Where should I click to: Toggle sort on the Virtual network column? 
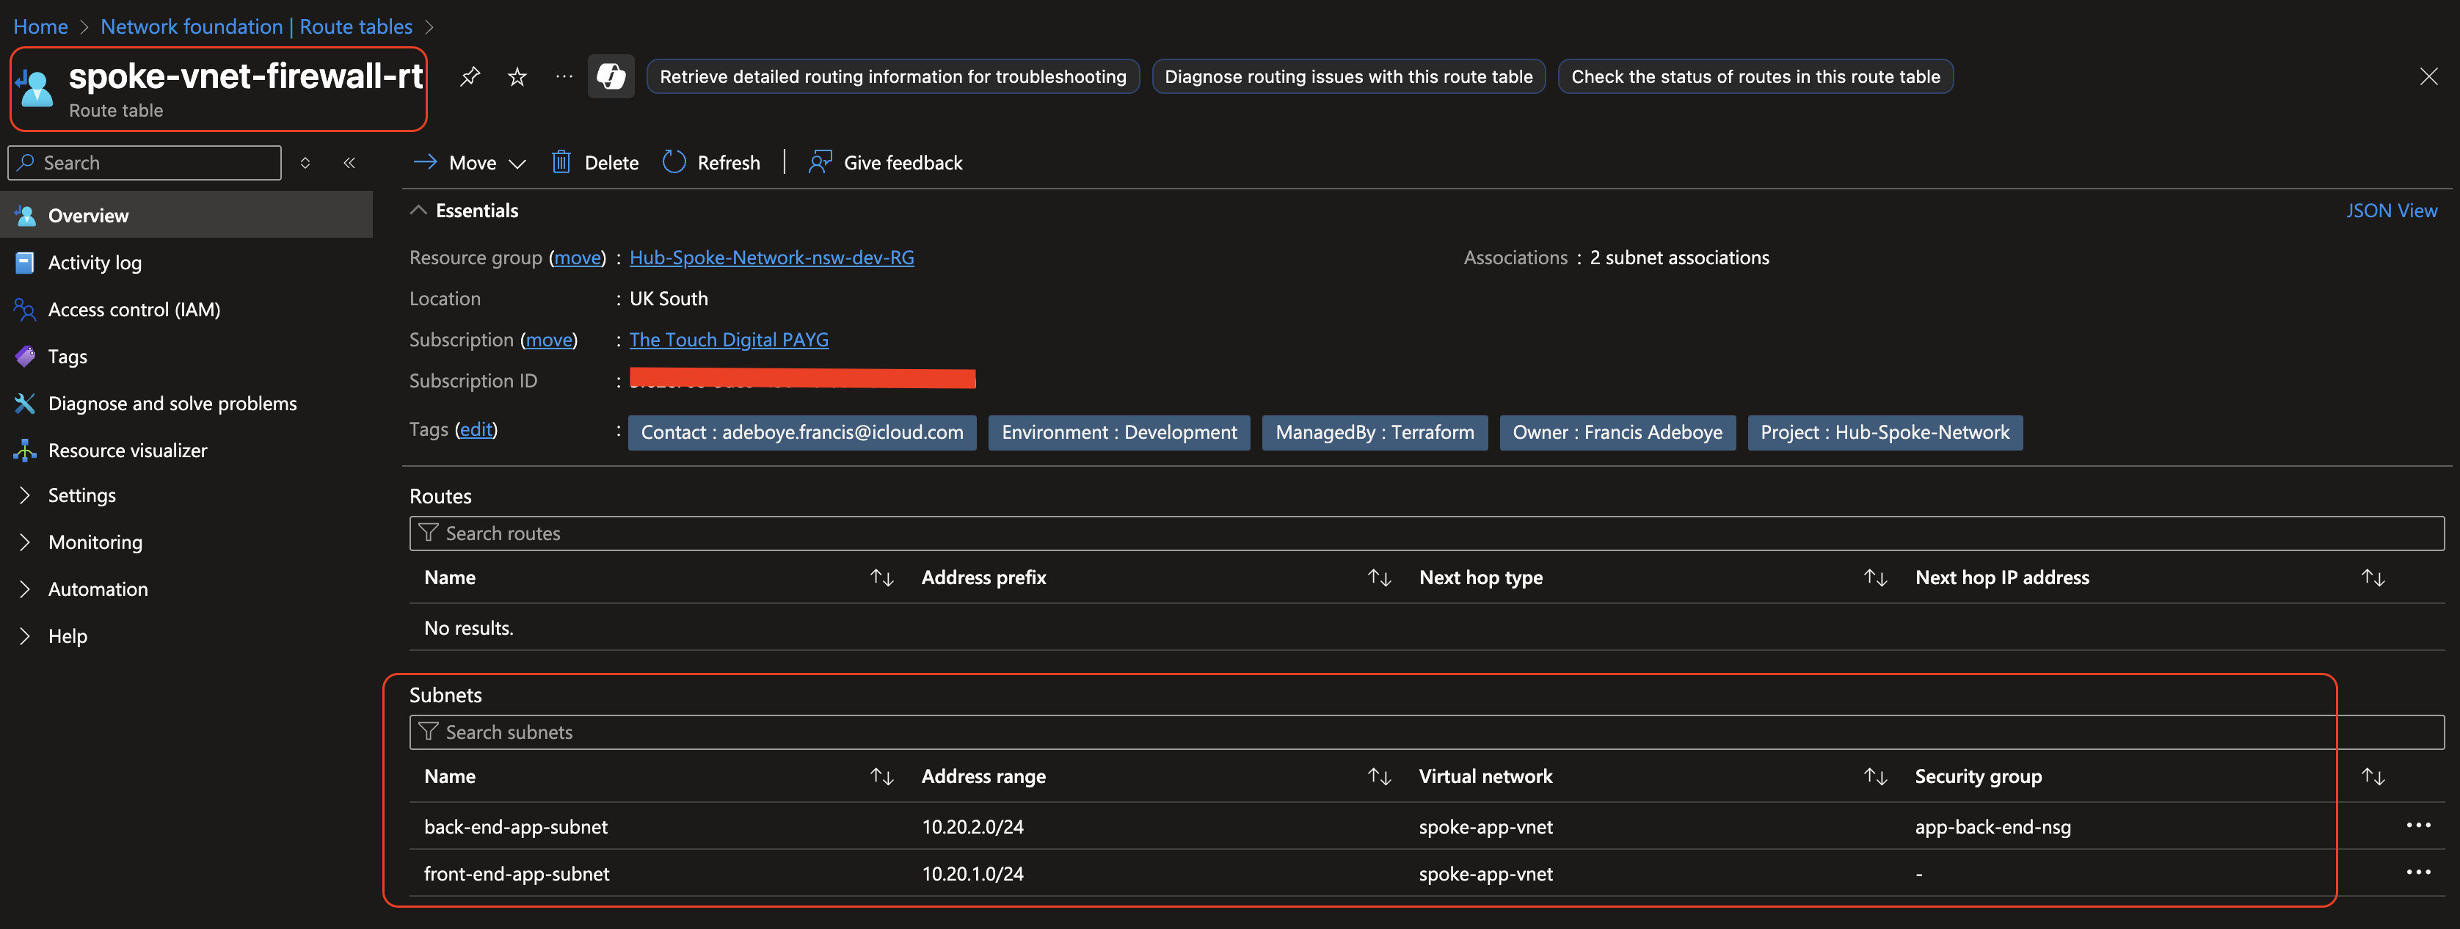tap(1876, 776)
